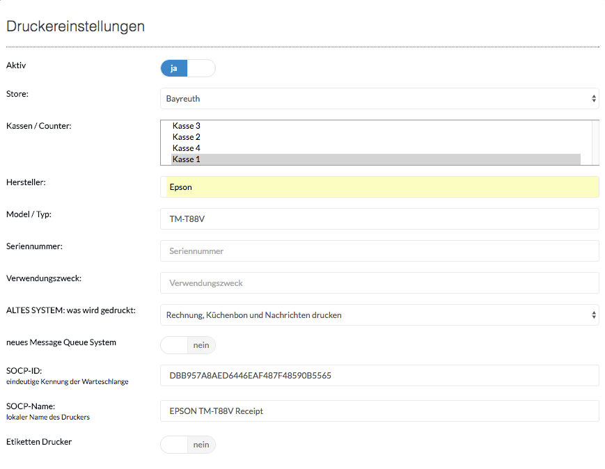Click the arrow icon on print-type dropdown

point(594,315)
